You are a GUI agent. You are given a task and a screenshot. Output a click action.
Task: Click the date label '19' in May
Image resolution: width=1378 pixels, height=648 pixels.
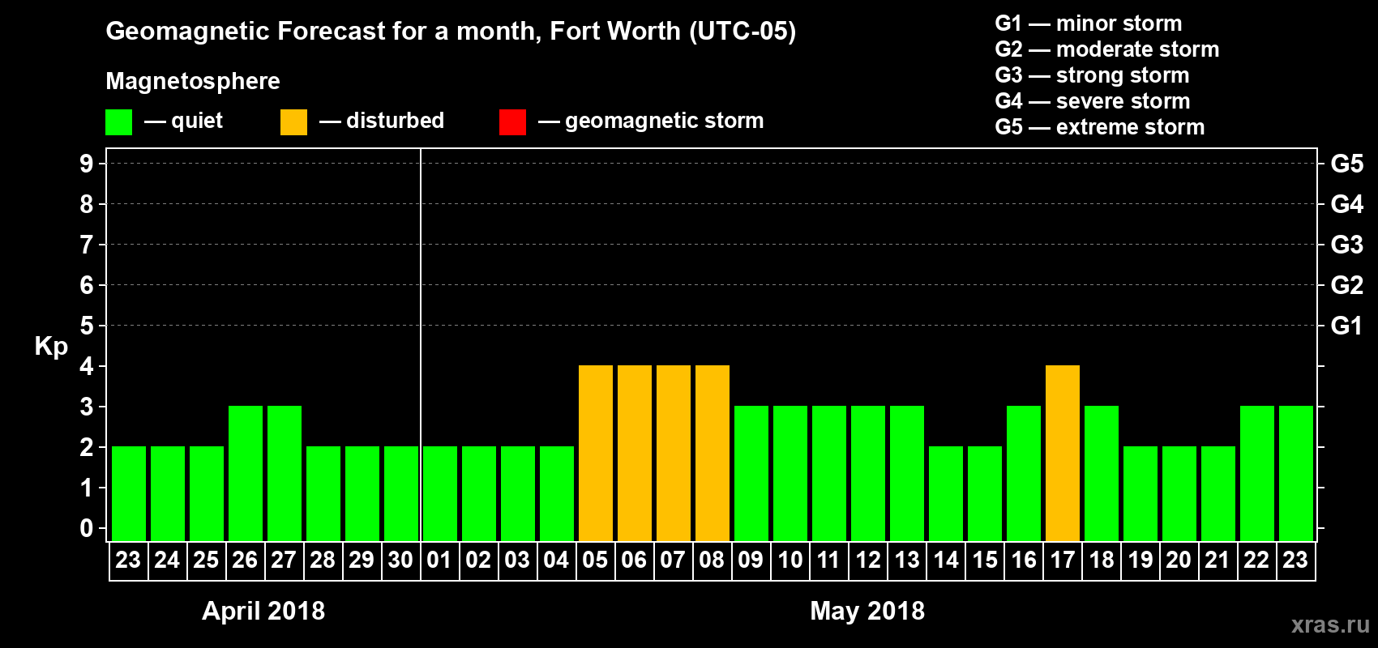tap(1140, 560)
